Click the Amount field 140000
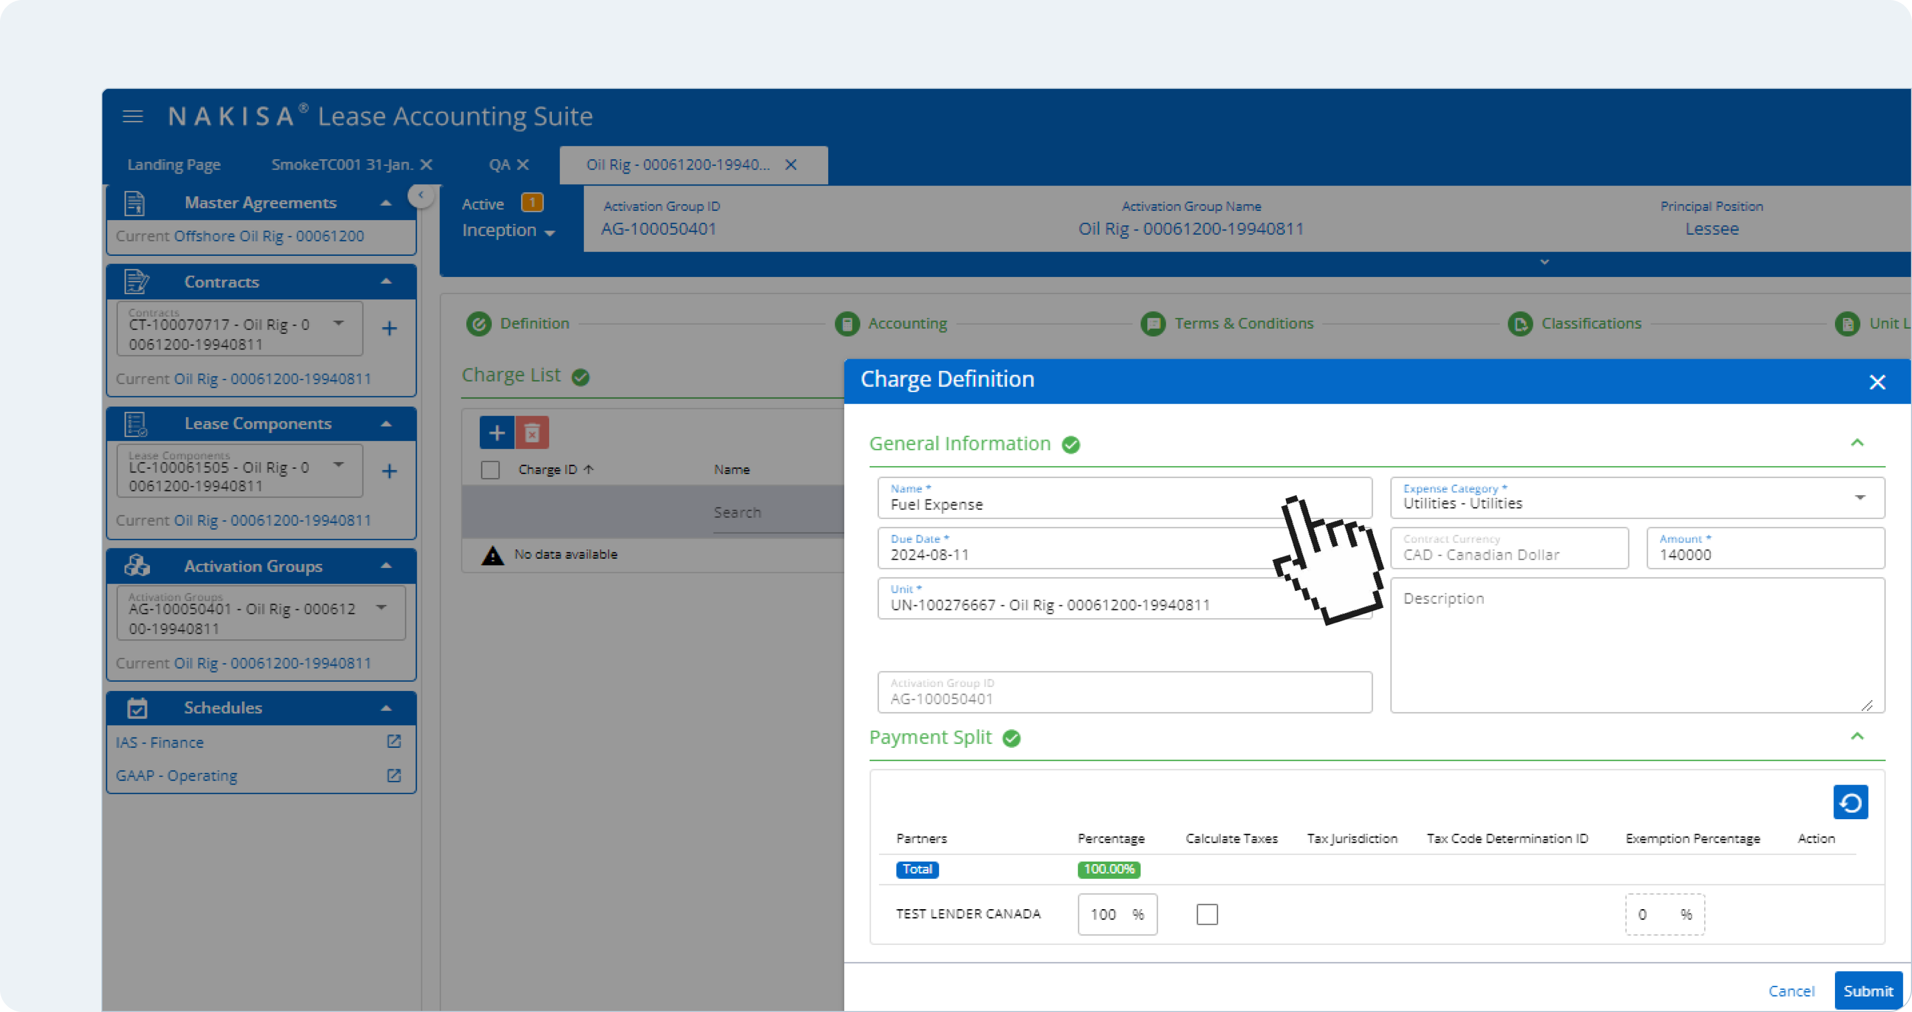The image size is (1912, 1012). [1765, 548]
